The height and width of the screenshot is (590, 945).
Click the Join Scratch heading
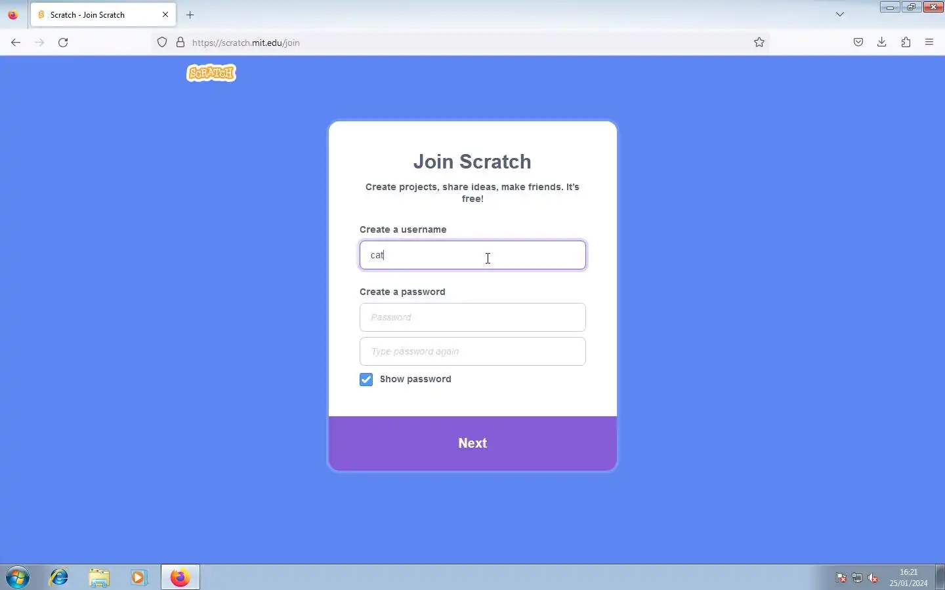472,162
